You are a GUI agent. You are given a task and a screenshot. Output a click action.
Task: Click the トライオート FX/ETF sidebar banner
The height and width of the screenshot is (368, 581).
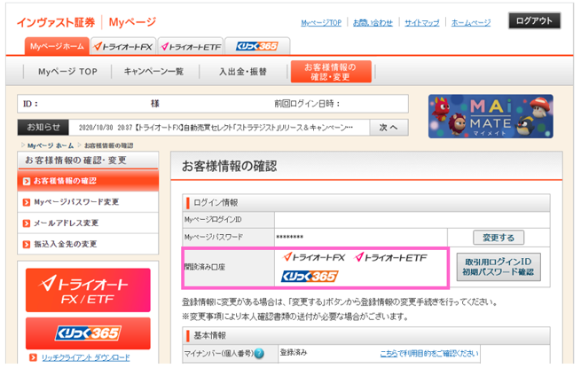tap(88, 290)
